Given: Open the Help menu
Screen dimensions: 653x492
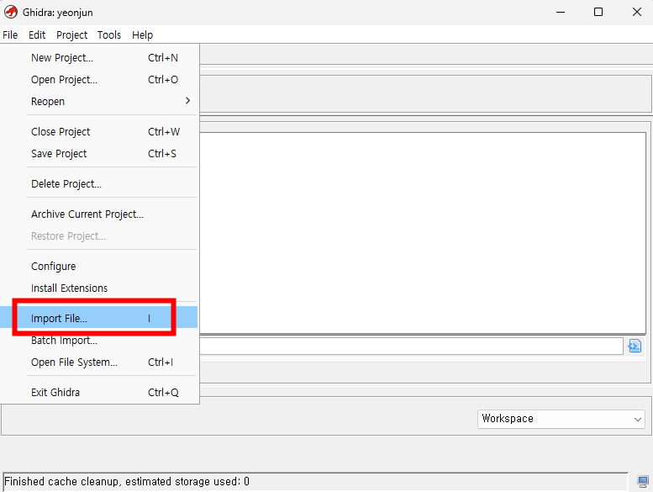Looking at the screenshot, I should coord(142,35).
